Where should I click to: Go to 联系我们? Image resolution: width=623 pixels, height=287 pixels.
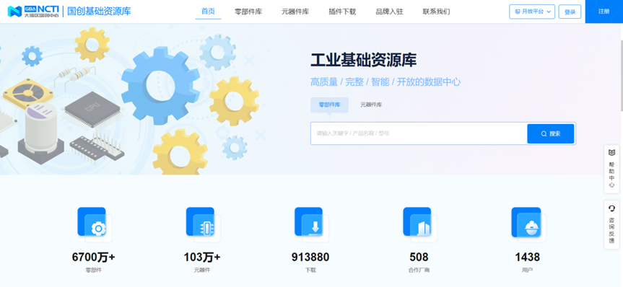pos(436,12)
